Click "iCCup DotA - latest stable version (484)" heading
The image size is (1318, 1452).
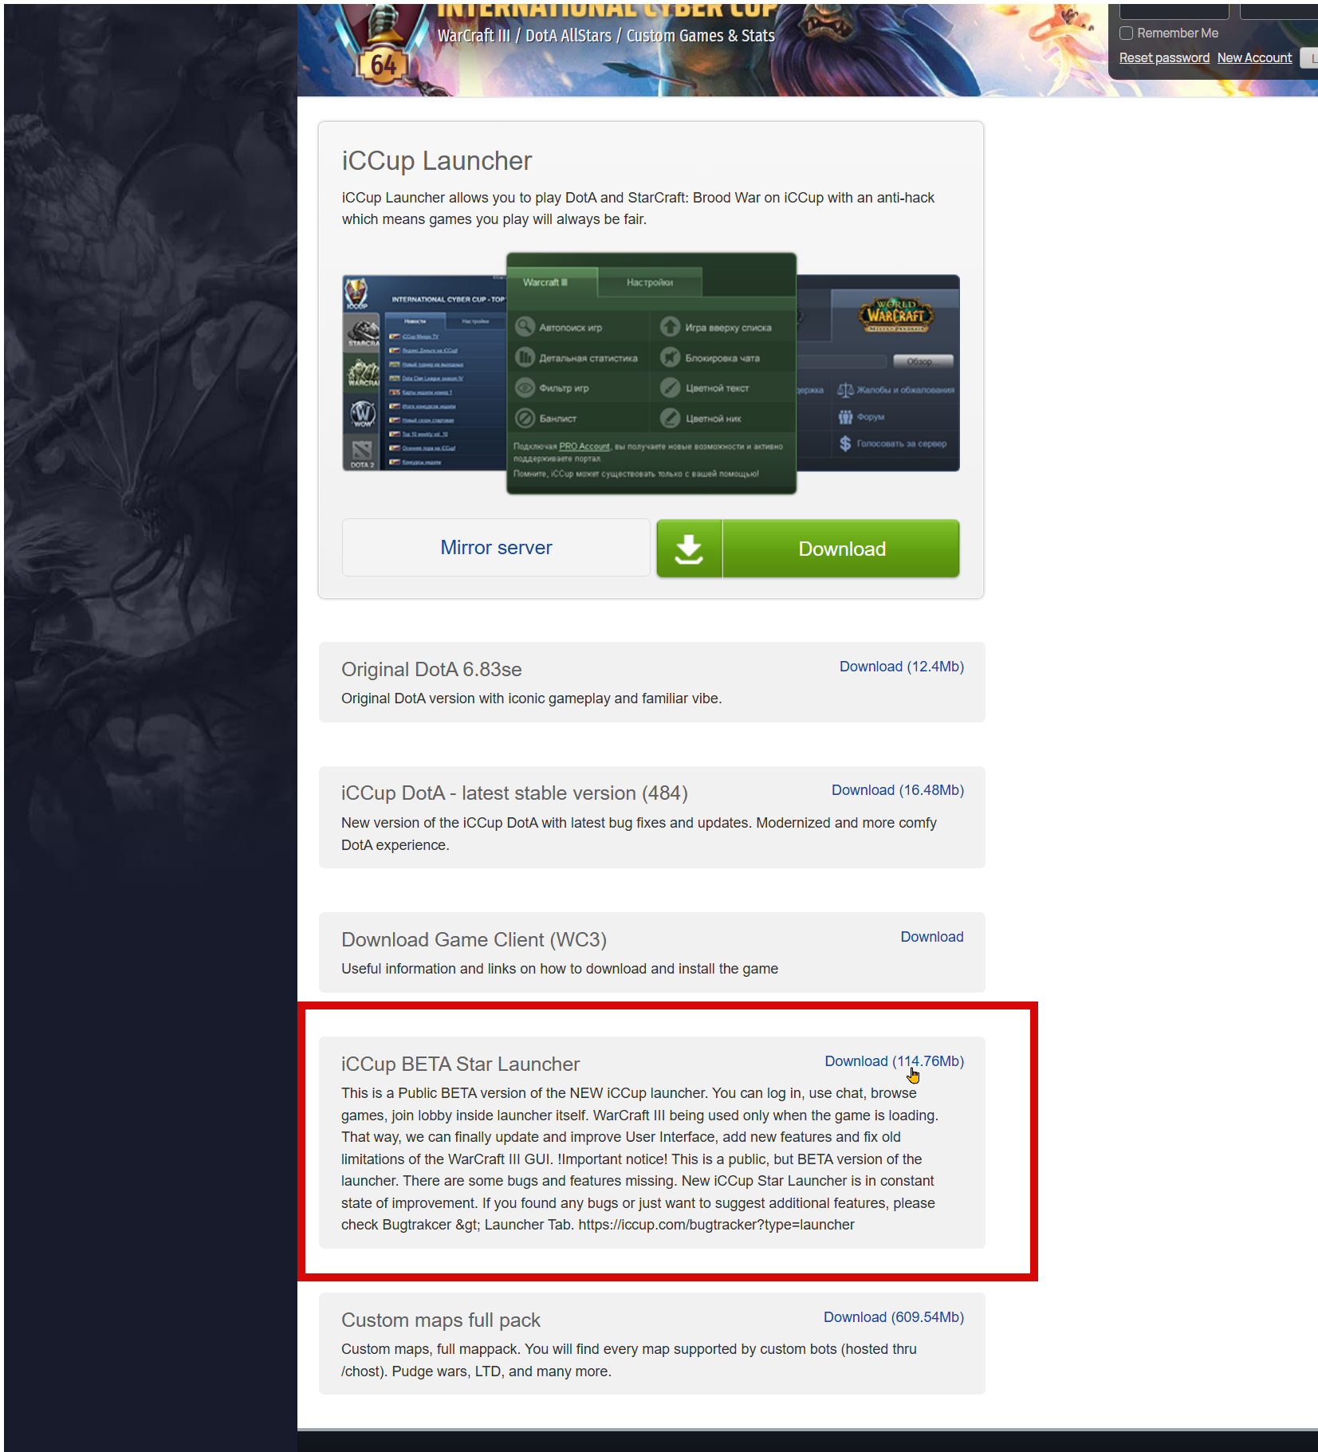(x=514, y=793)
